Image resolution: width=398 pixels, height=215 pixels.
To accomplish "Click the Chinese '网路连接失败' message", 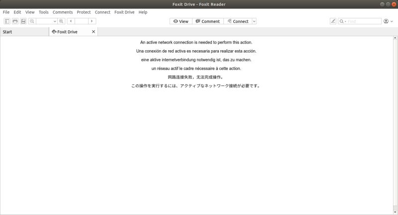I will coord(196,77).
